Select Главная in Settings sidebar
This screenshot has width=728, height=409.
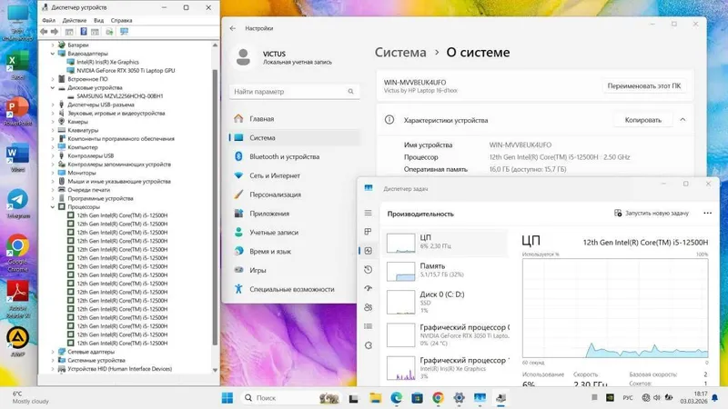click(x=294, y=119)
